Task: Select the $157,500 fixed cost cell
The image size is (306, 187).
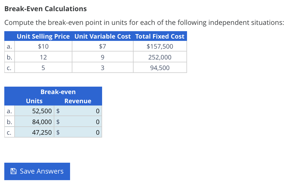Action: coord(160,46)
